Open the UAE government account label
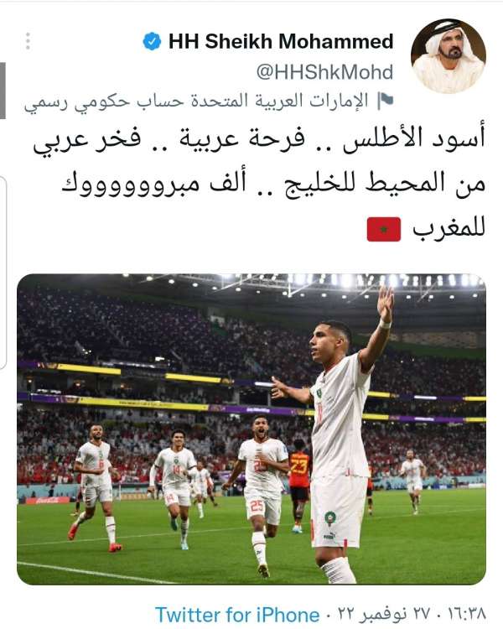 (196, 101)
